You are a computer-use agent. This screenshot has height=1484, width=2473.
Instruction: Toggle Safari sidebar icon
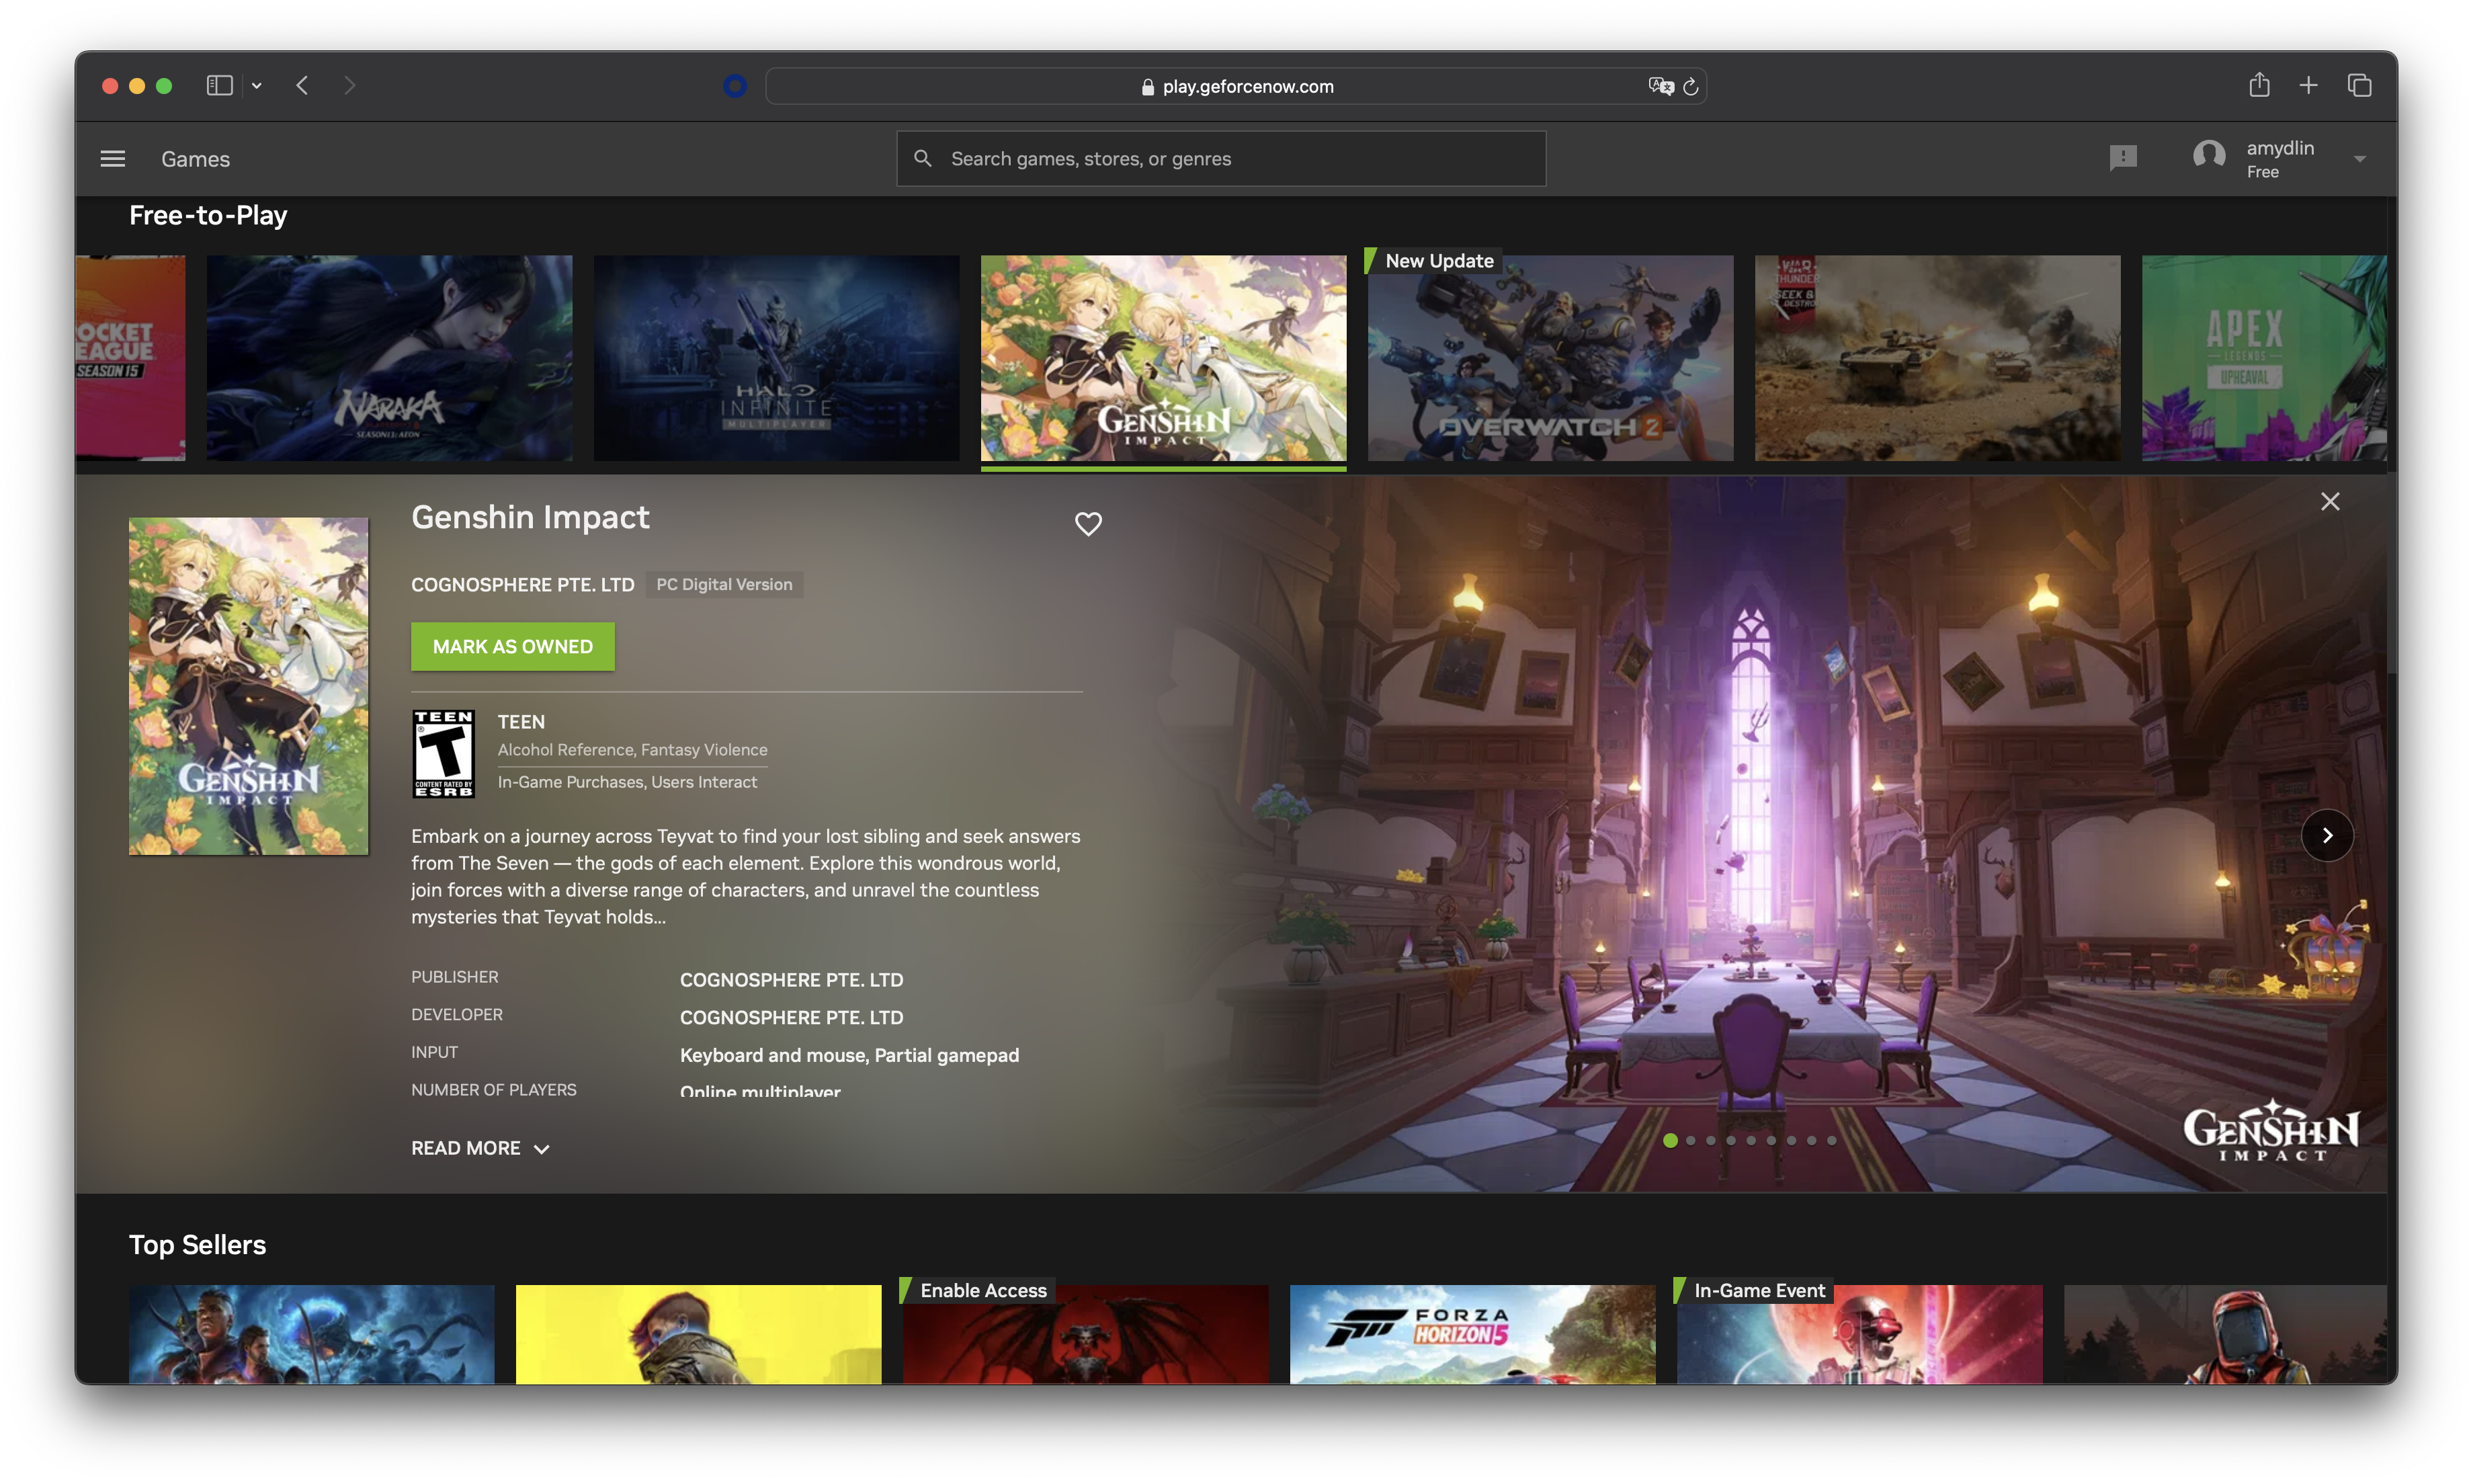tap(219, 86)
